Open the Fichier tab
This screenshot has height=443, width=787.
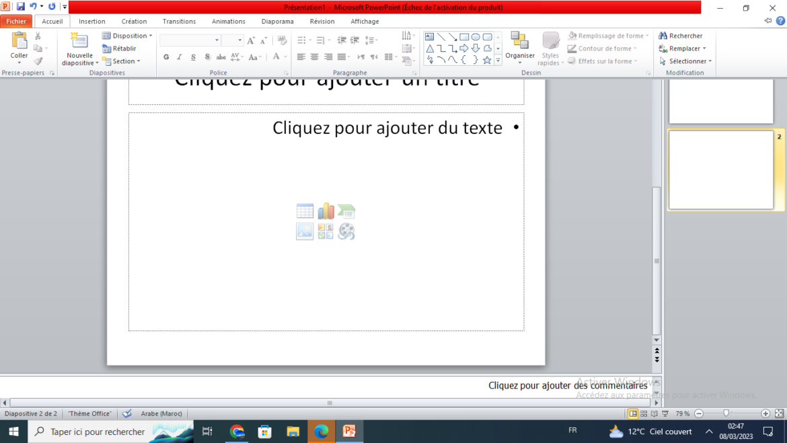[16, 21]
